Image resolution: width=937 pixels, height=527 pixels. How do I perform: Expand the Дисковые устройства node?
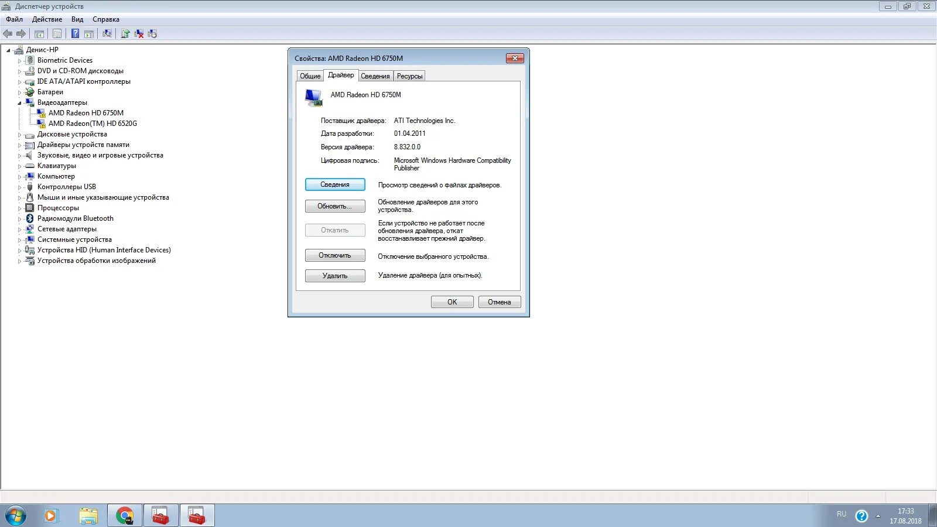pos(19,135)
